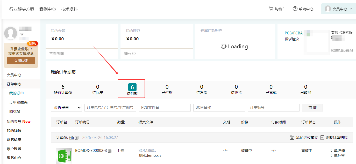Open the 订单详情 link

337,151
